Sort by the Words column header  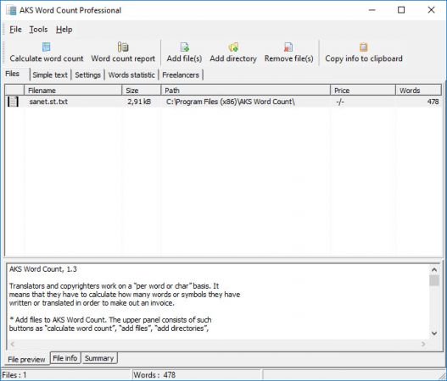(418, 91)
